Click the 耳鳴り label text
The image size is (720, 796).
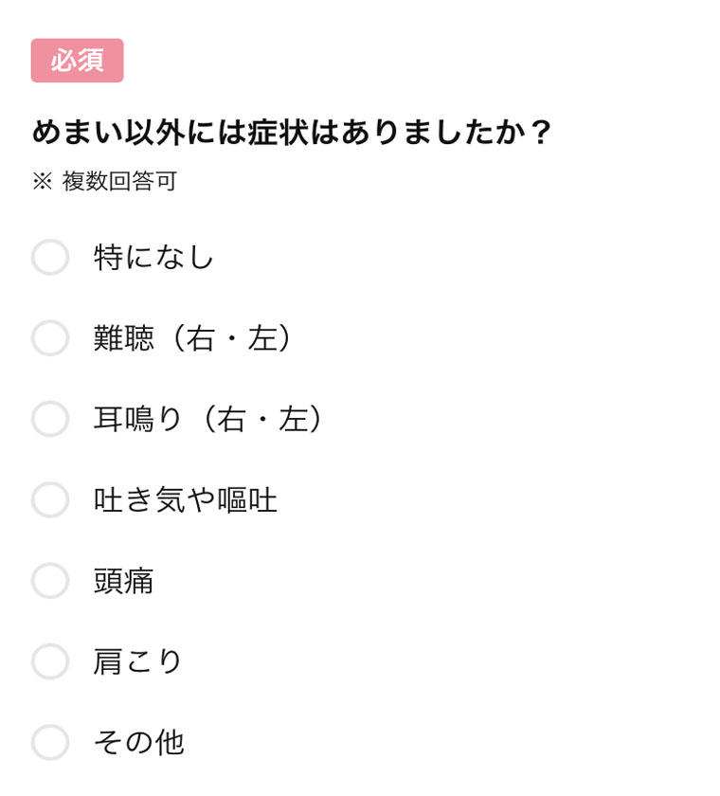(137, 419)
